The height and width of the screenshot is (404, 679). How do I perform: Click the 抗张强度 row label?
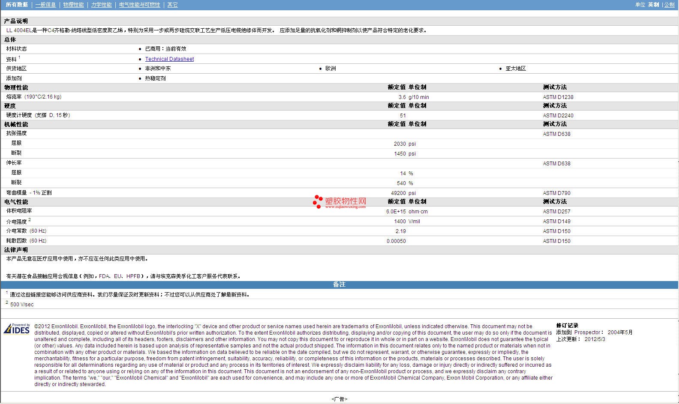(16, 133)
